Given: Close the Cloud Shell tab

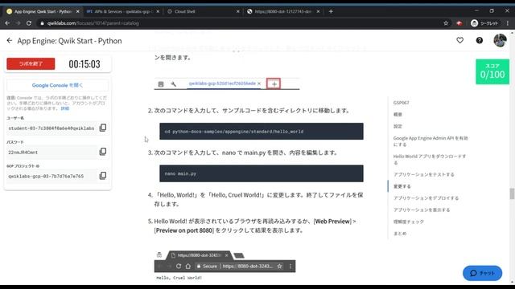Looking at the screenshot, I should tap(238, 11).
